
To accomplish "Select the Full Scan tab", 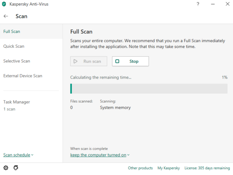I will point(12,32).
